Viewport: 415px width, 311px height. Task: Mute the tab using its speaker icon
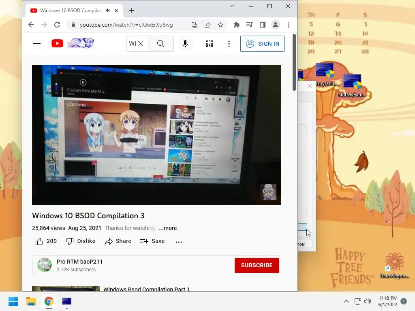click(107, 10)
